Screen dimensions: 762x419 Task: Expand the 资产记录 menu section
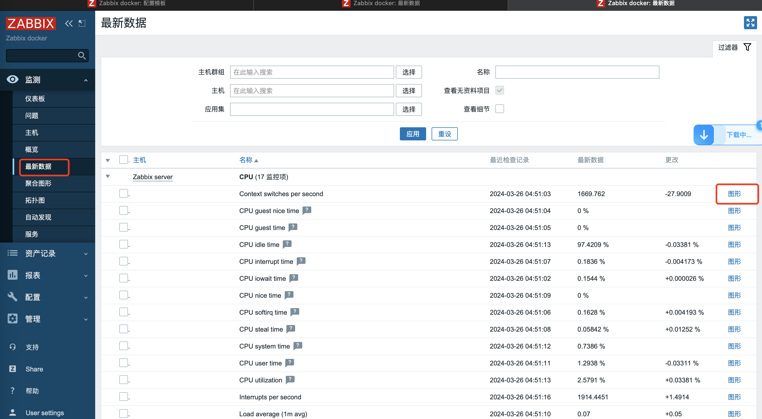(x=86, y=254)
